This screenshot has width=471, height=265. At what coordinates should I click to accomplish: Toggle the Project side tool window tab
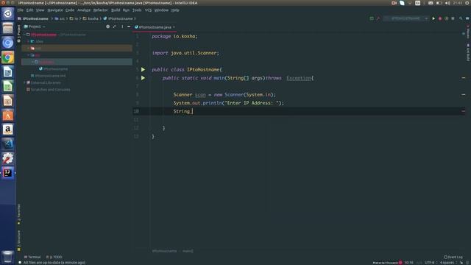pyautogui.click(x=18, y=33)
